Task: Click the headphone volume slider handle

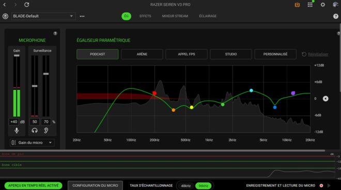Action: 35,86
